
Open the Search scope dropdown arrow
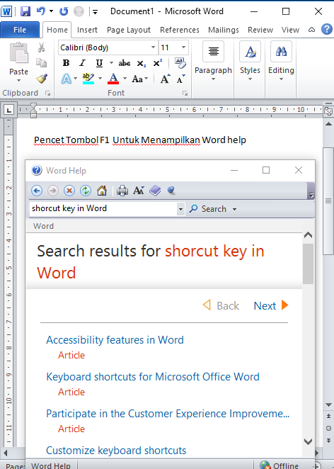click(x=234, y=209)
